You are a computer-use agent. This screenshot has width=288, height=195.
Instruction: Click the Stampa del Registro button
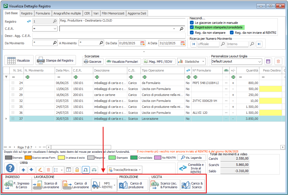56,60
